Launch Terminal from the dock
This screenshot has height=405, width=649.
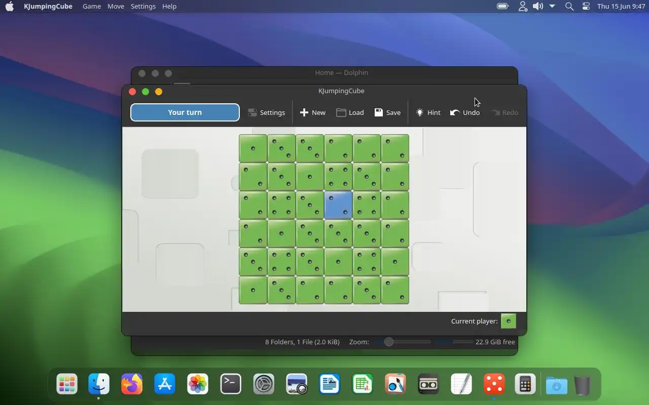click(231, 384)
